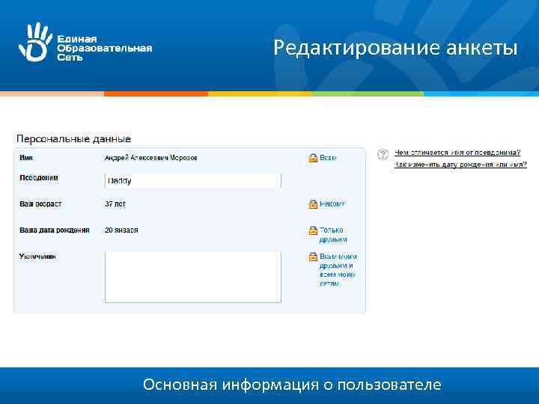Click the age value 37 лет
539x404 pixels.
tap(115, 204)
